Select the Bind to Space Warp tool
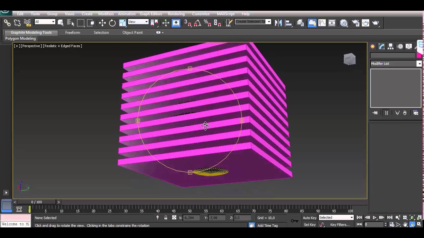Screen dimensions: 424x238 [27, 23]
